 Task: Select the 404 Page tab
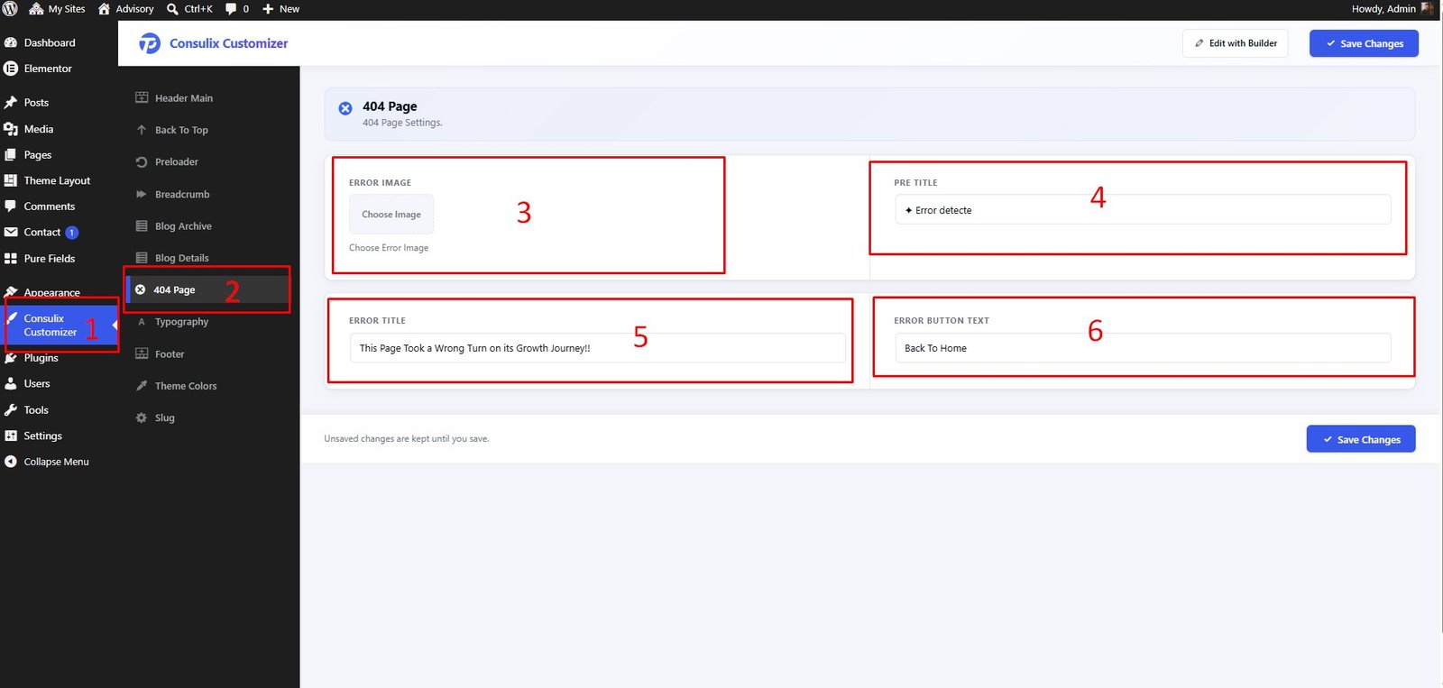pyautogui.click(x=208, y=289)
